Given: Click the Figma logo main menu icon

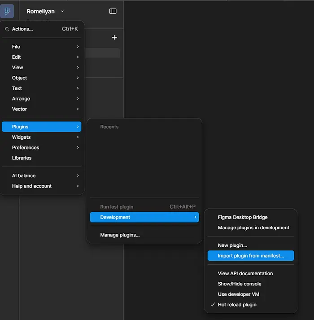Looking at the screenshot, I should click(7, 11).
